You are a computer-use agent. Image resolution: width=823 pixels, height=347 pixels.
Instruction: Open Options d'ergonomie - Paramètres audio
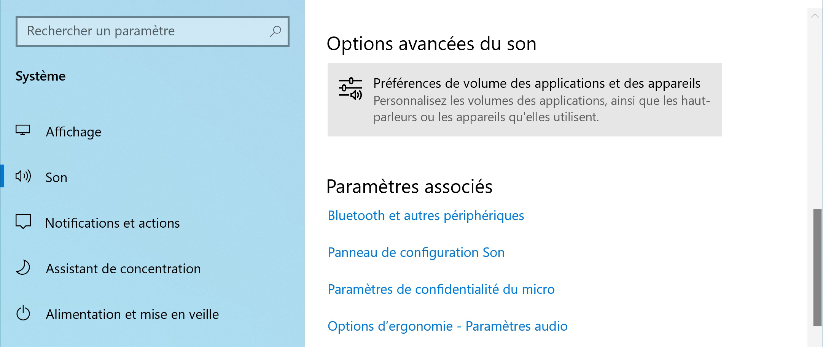pyautogui.click(x=447, y=326)
